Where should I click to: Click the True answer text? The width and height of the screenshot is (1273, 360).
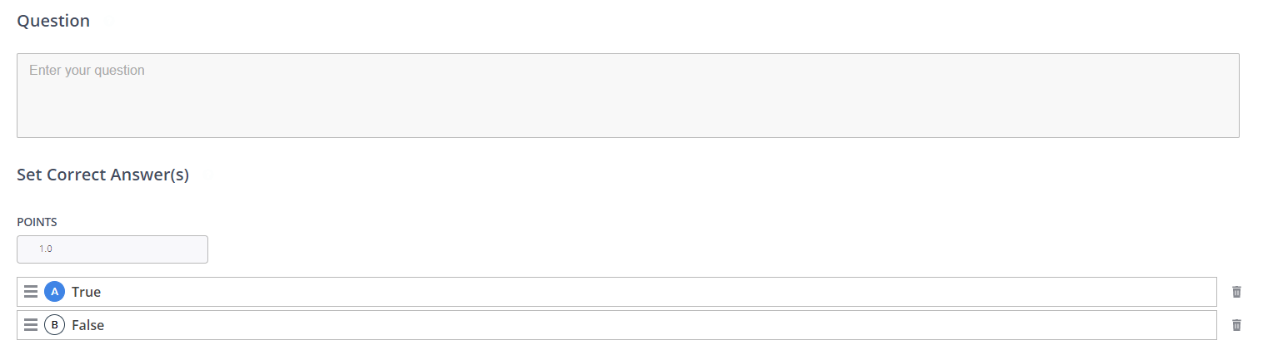tap(86, 292)
